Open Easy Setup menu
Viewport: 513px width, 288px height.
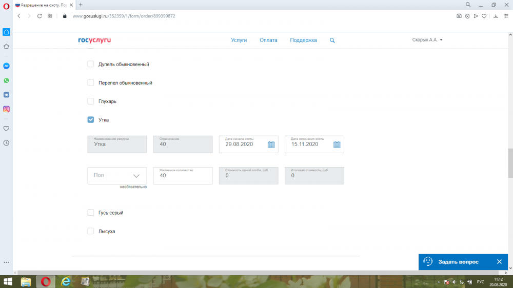coord(506,16)
